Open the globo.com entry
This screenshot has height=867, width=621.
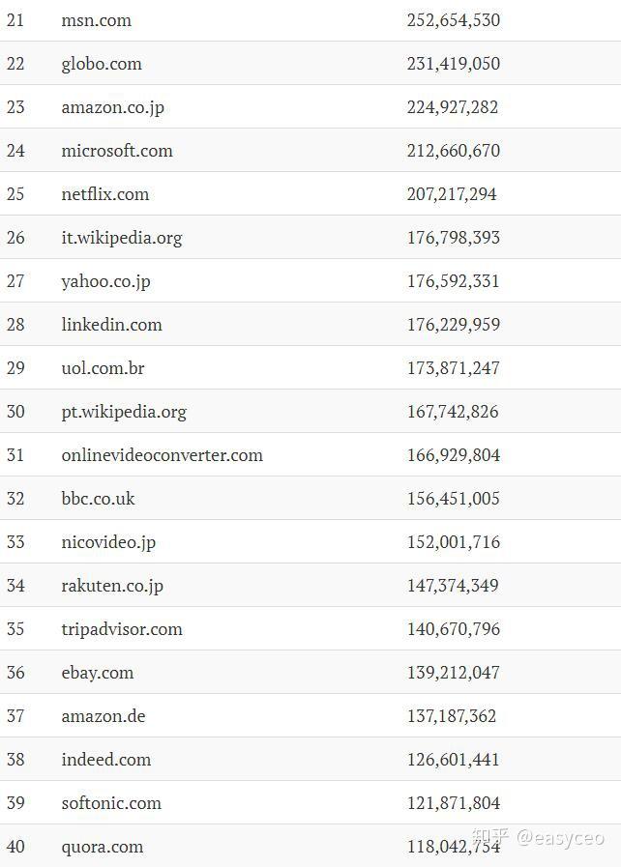(102, 64)
